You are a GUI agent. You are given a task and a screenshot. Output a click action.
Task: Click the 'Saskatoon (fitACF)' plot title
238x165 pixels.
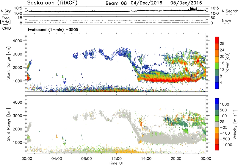[52, 3]
